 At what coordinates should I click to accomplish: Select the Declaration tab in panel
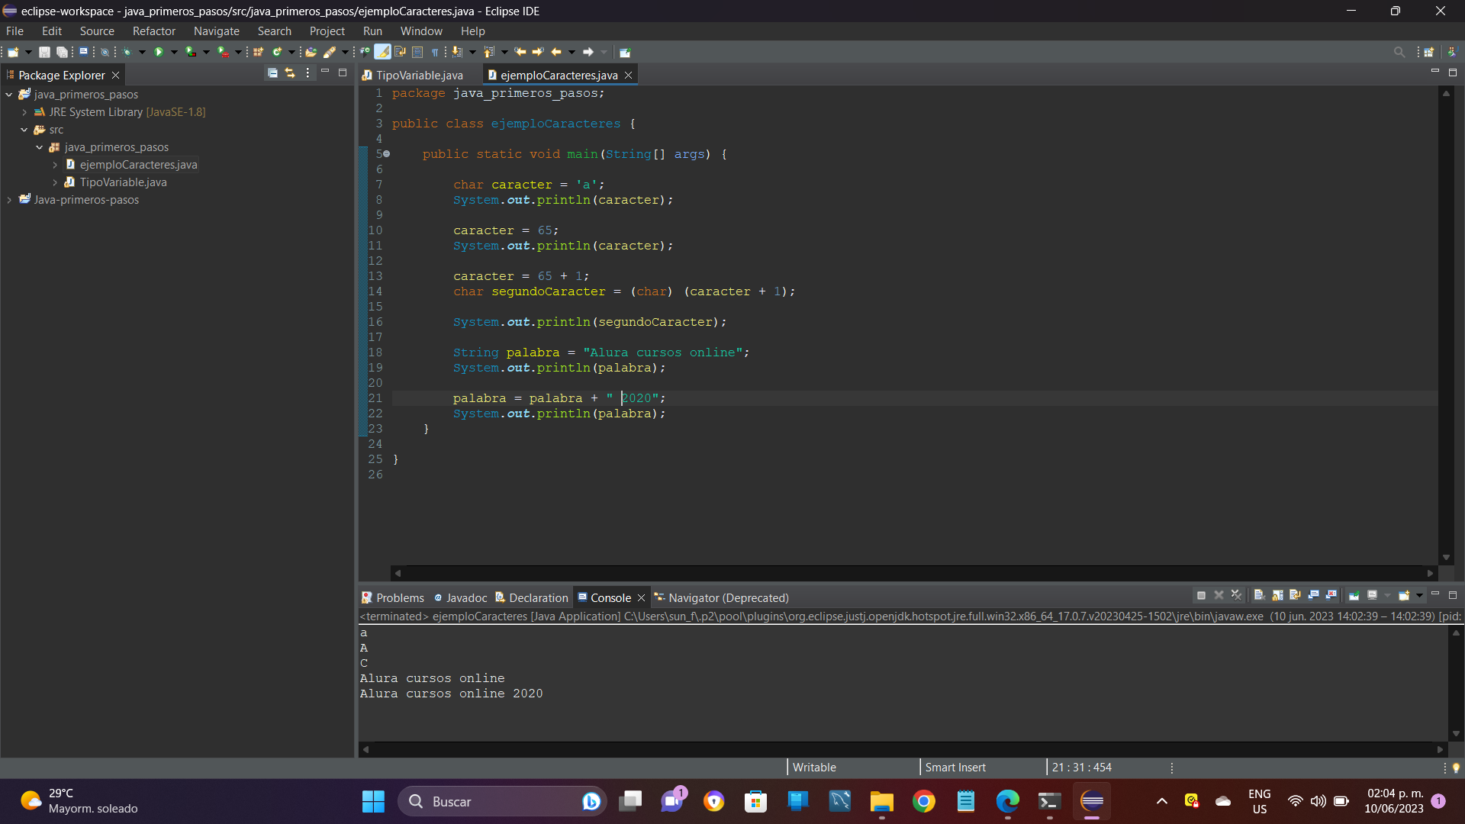point(538,597)
